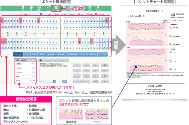The height and width of the screenshot is (125, 189).
Task: Click the 排膿 keypad button
Action: point(105,65)
